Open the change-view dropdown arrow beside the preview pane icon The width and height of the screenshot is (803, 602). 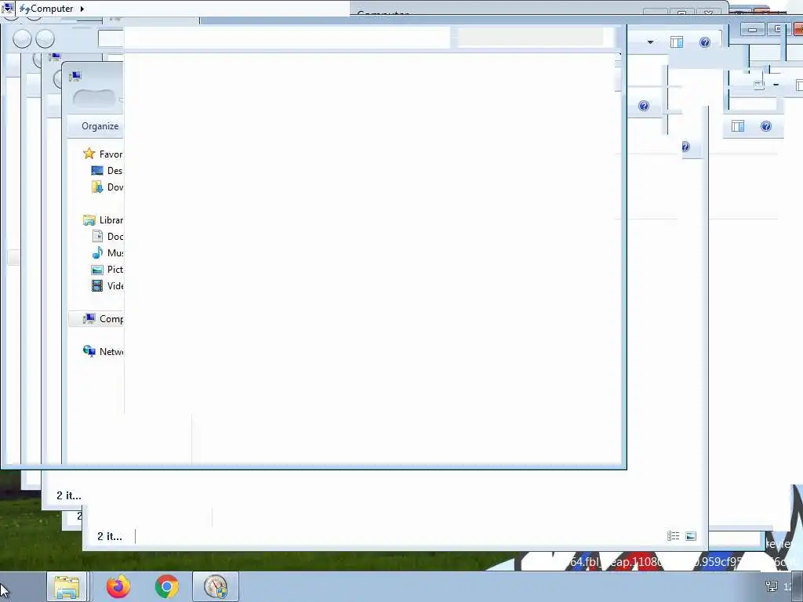click(x=650, y=42)
